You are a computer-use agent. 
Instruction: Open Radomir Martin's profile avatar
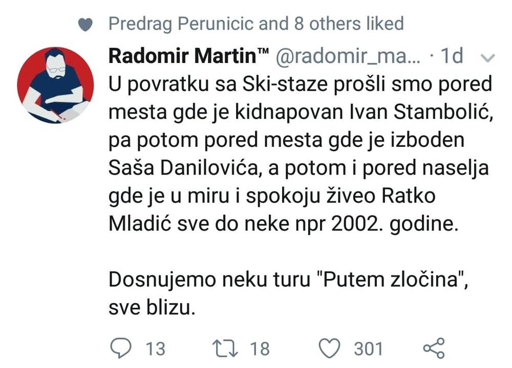tap(55, 85)
